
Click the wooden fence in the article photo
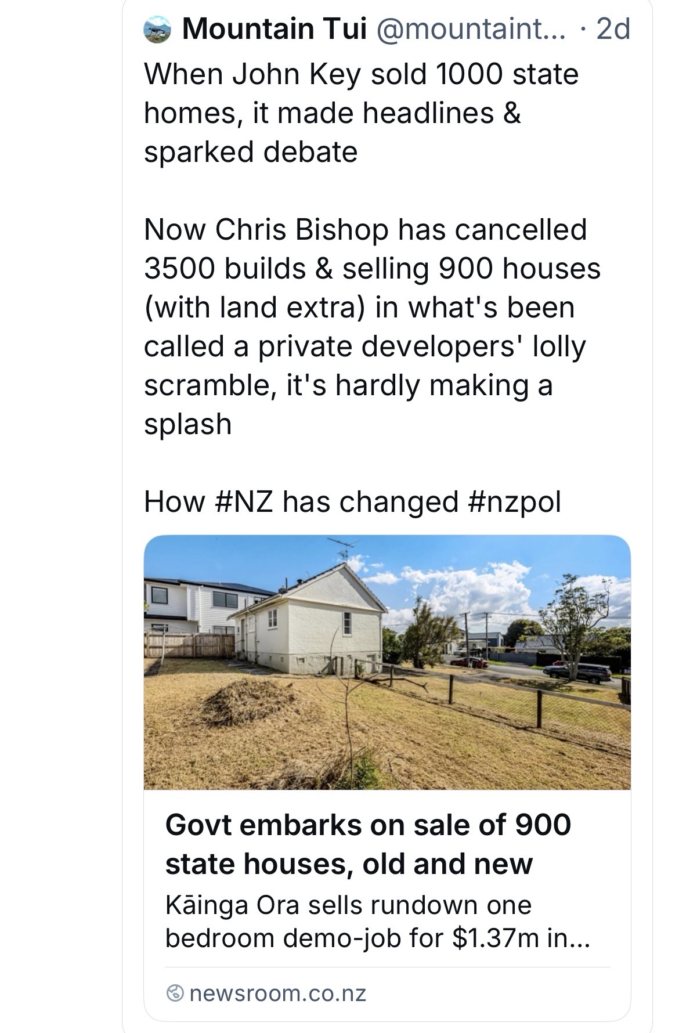click(189, 645)
